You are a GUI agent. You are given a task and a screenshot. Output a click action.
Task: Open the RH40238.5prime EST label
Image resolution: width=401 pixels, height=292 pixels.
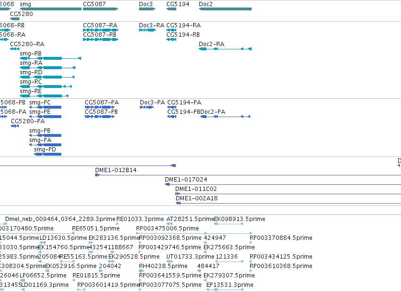pyautogui.click(x=163, y=266)
